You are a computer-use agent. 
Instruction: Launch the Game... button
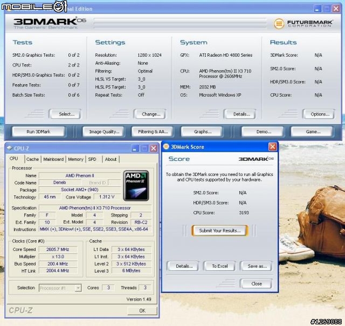pyautogui.click(x=312, y=132)
